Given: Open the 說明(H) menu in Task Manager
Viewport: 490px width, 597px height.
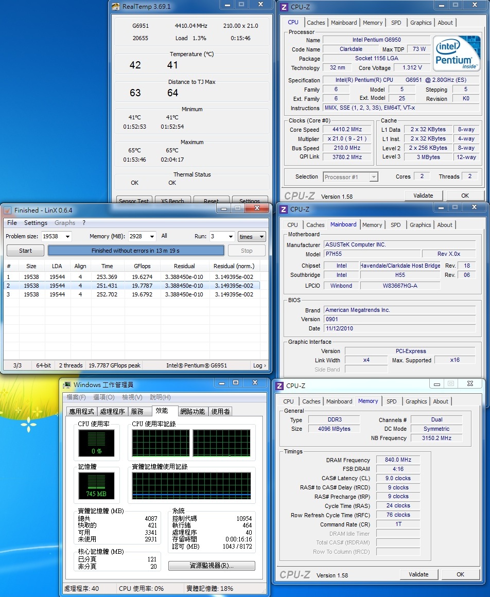Looking at the screenshot, I should pyautogui.click(x=160, y=397).
